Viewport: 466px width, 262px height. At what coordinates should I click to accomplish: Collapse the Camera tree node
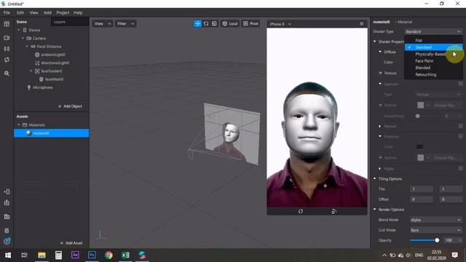click(23, 39)
